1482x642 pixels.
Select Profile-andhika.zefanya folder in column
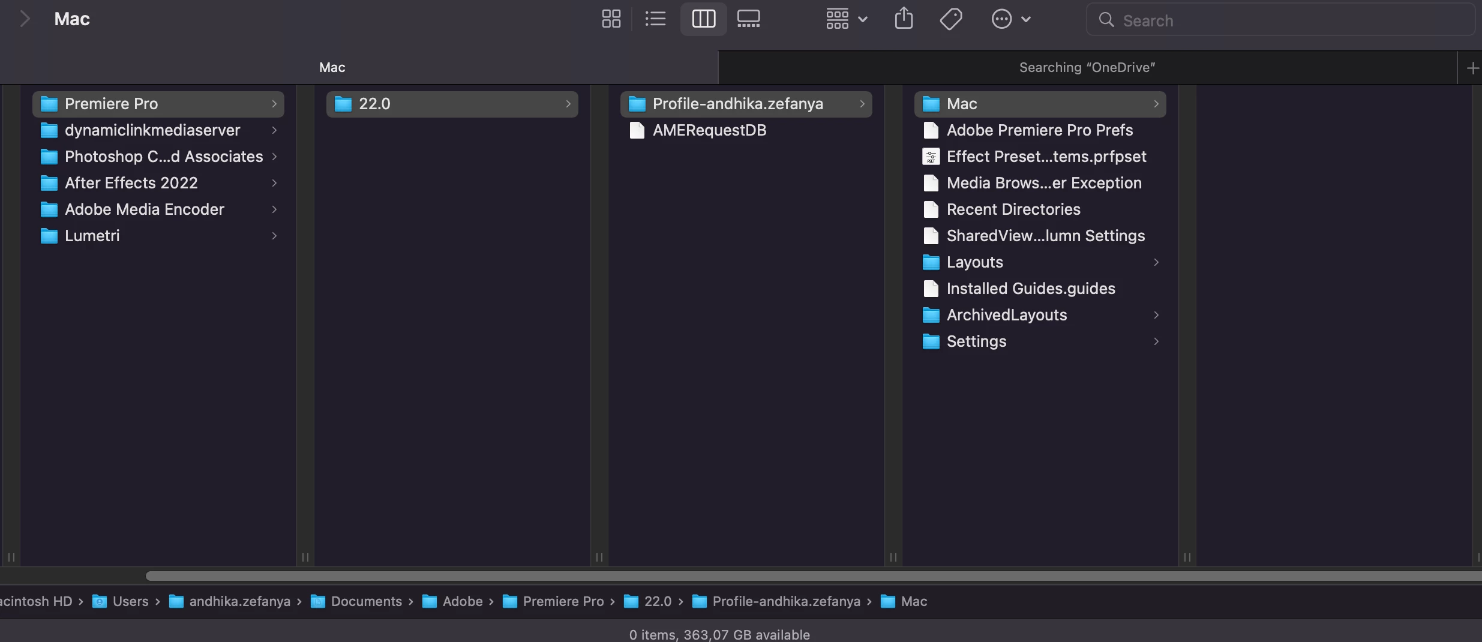(746, 104)
